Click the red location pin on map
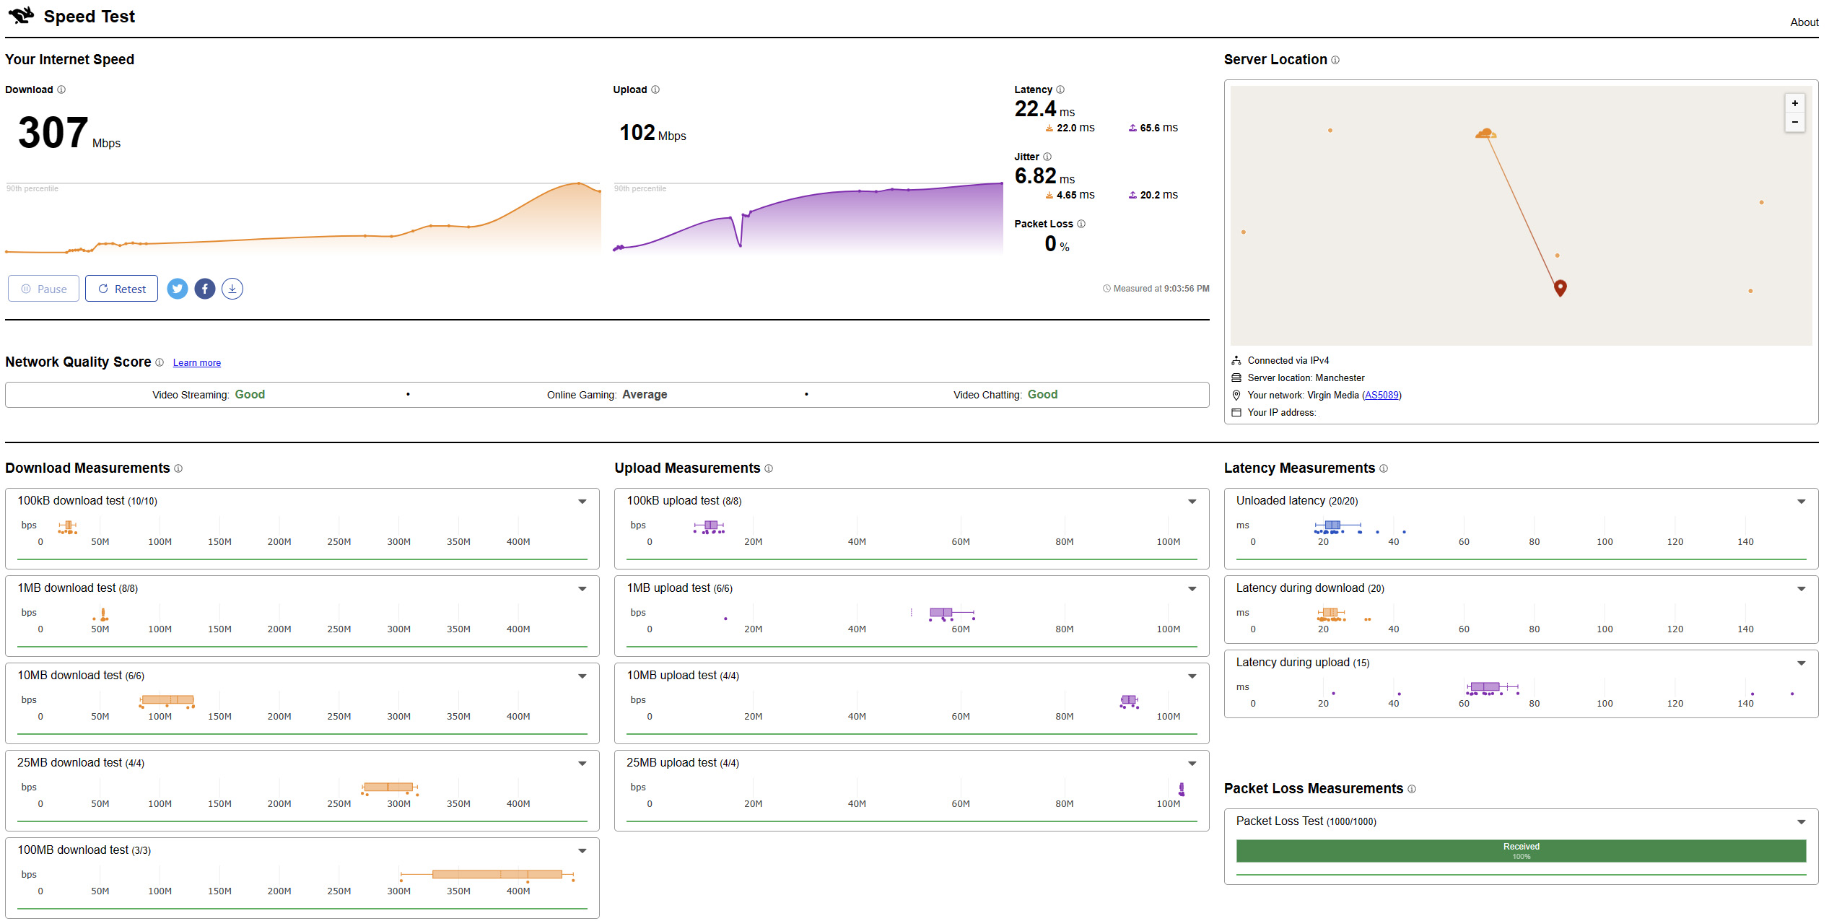 1560,288
